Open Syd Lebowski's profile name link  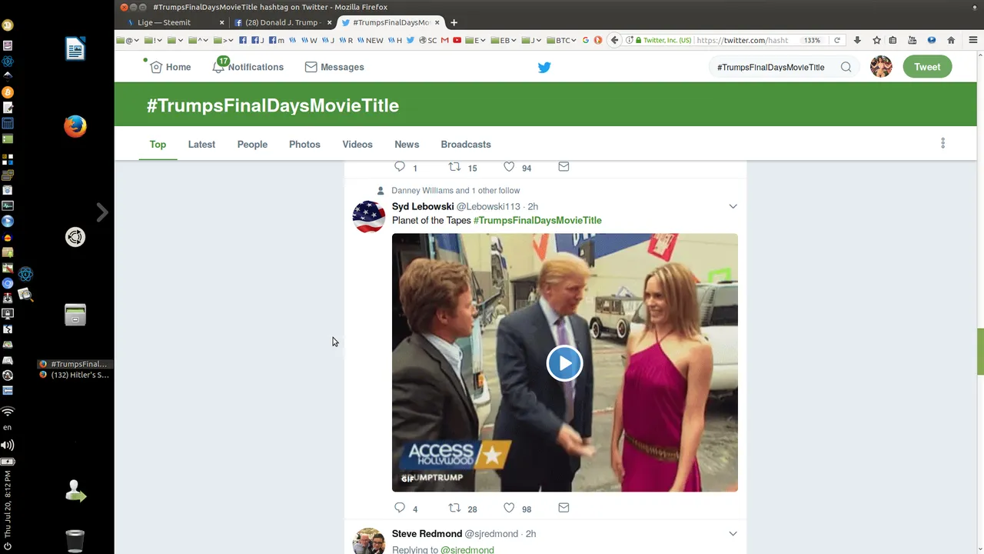click(x=423, y=206)
